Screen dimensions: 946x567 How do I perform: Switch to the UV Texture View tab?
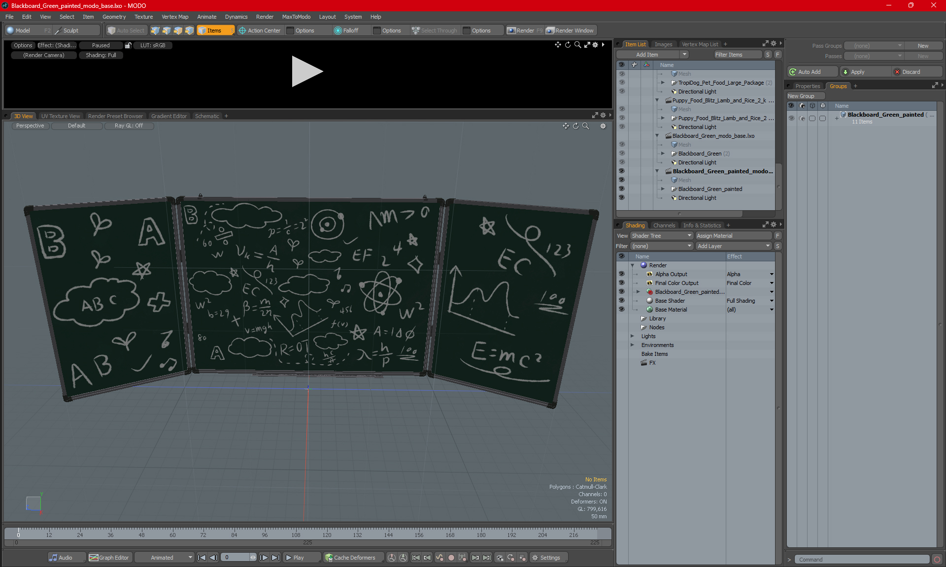(x=60, y=116)
